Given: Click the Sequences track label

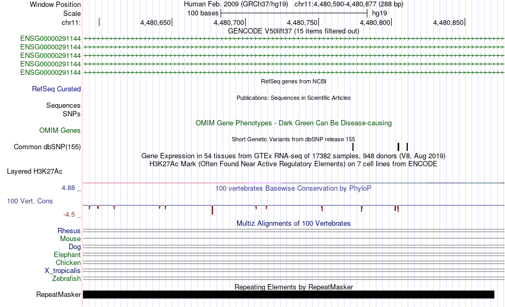Looking at the screenshot, I should click(63, 106).
